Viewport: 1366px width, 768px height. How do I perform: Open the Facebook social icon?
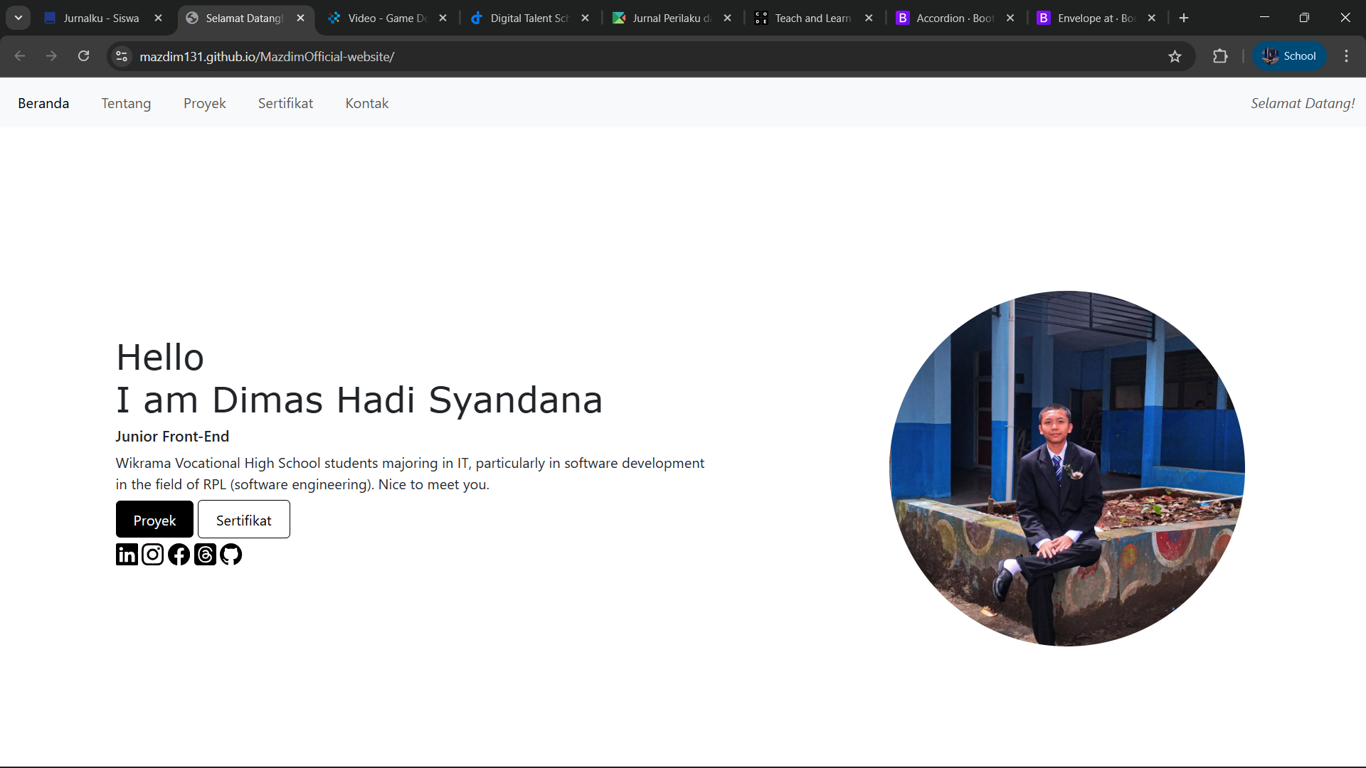[179, 555]
